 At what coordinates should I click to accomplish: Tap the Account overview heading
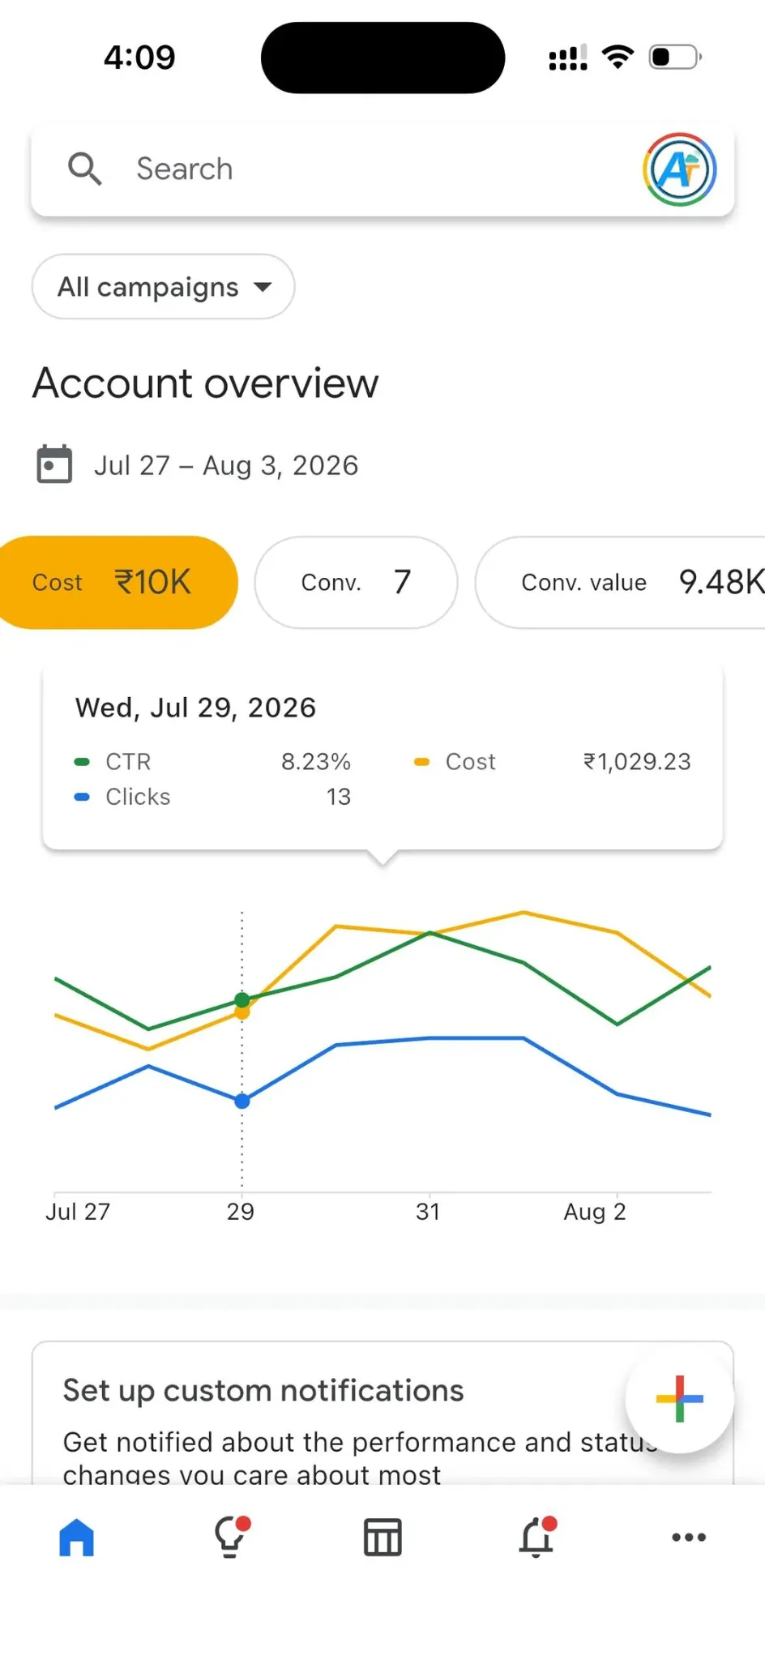point(206,383)
